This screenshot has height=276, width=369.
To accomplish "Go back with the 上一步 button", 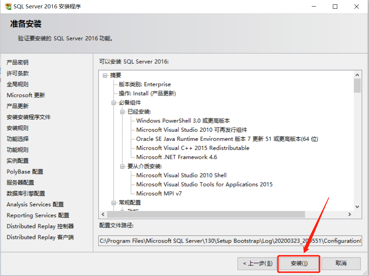I will pos(257,264).
